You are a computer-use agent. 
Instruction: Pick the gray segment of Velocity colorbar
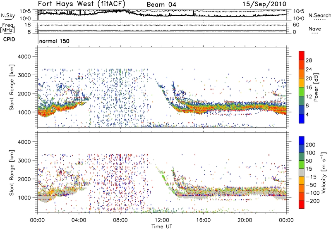point(302,172)
